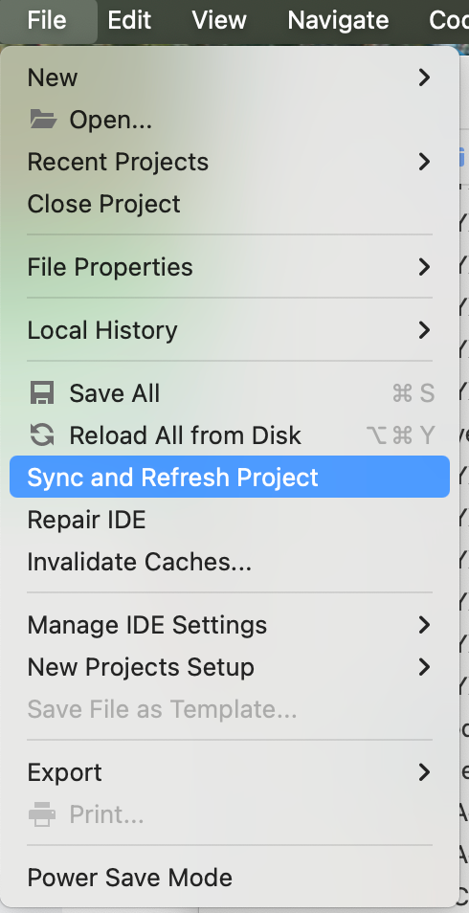The height and width of the screenshot is (913, 469).
Task: Choose Close Project from the menu
Action: 230,204
